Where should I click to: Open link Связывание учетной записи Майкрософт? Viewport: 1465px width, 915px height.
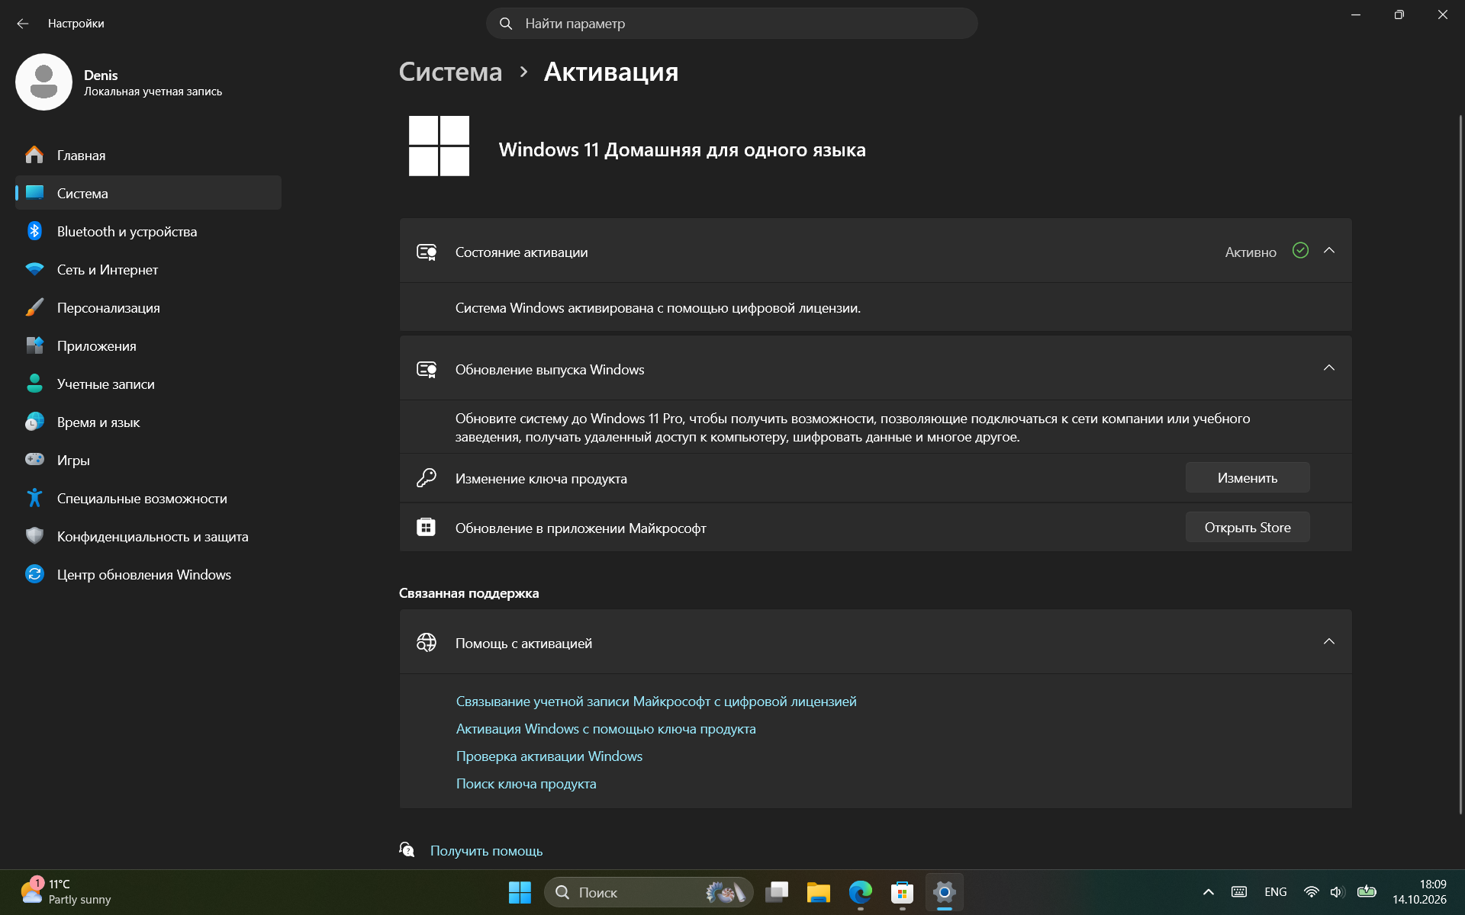pos(656,701)
